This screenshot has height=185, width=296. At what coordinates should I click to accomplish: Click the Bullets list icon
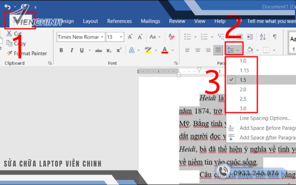pos(188,37)
